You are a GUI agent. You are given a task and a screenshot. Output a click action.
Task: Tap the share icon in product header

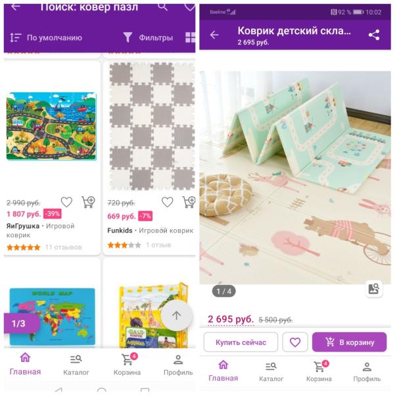[374, 35]
